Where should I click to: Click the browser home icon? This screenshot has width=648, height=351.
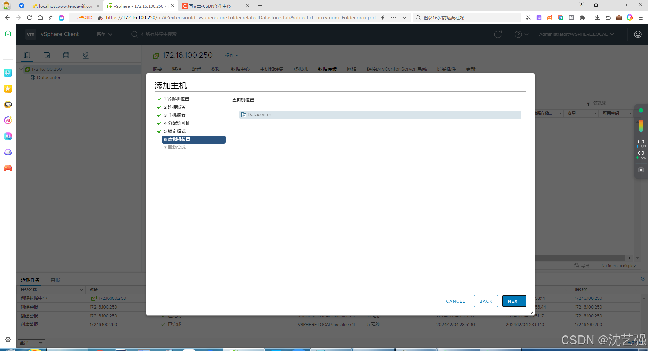(x=40, y=18)
